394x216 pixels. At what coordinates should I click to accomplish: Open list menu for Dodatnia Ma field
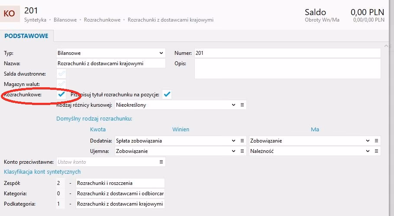pyautogui.click(x=377, y=141)
